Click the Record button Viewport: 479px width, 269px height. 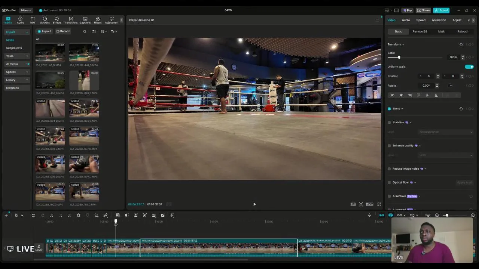[x=63, y=31]
